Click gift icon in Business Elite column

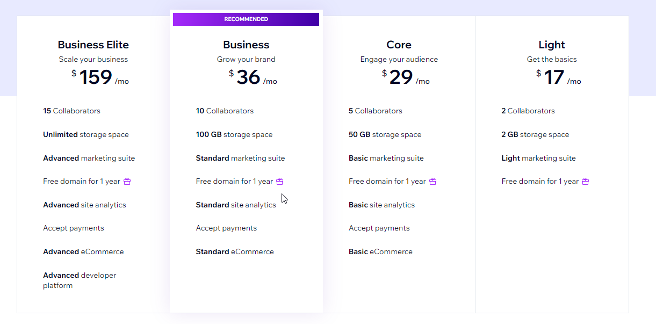[127, 182]
